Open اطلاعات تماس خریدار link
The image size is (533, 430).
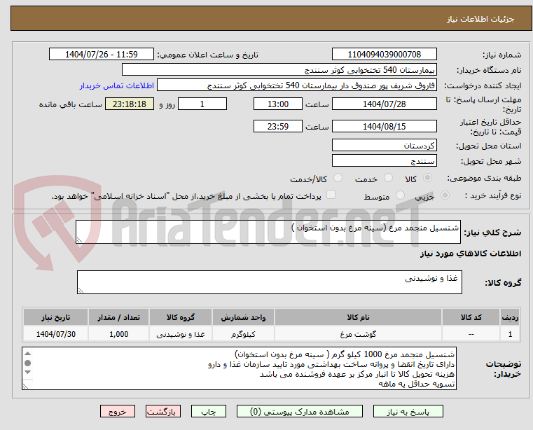[x=116, y=85]
